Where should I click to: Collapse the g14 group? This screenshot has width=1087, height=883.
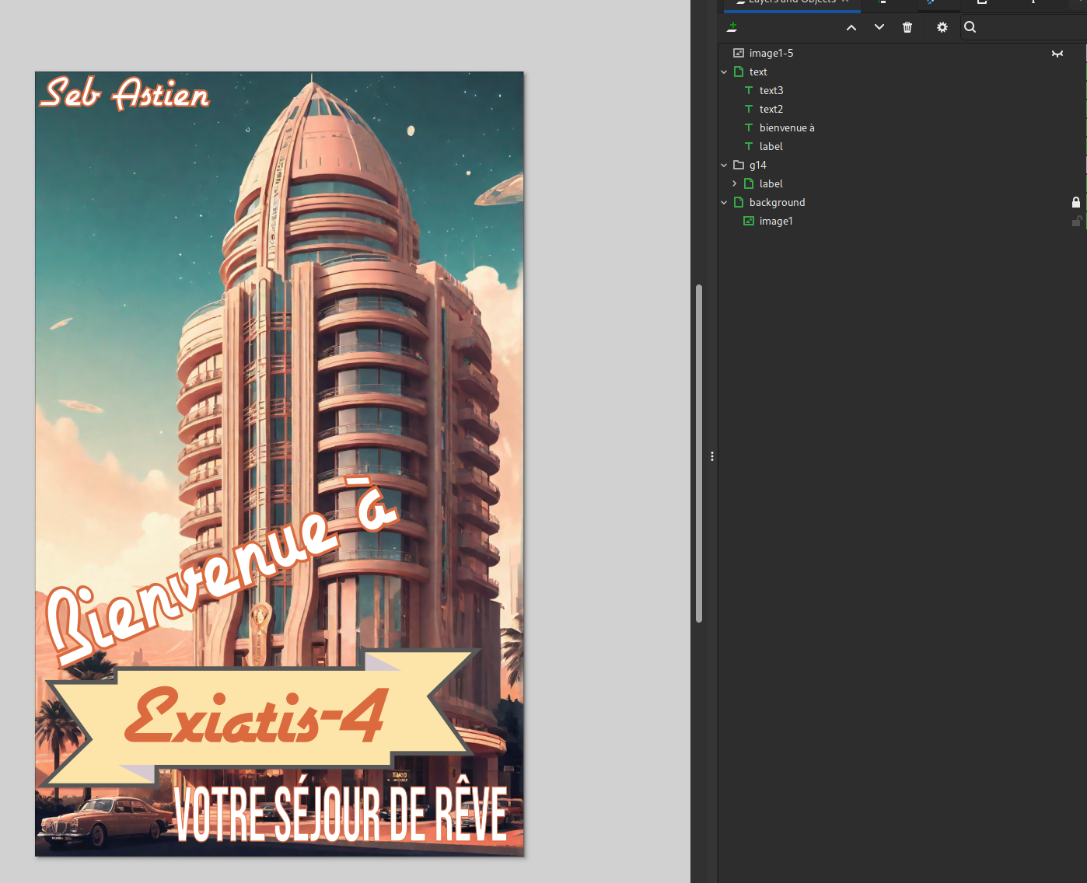724,166
